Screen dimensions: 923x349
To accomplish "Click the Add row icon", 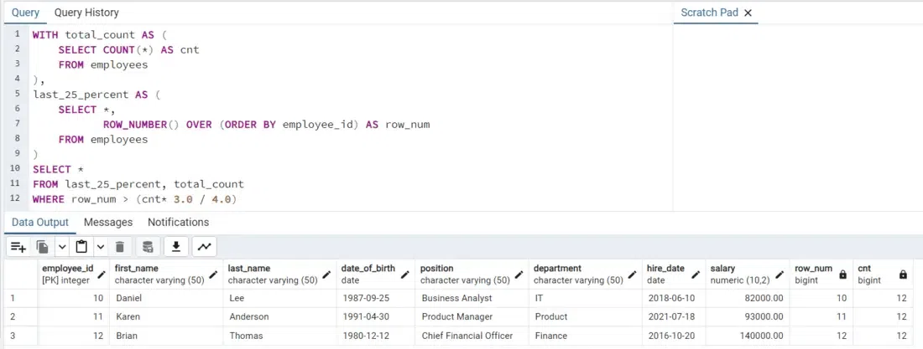I will pyautogui.click(x=18, y=247).
